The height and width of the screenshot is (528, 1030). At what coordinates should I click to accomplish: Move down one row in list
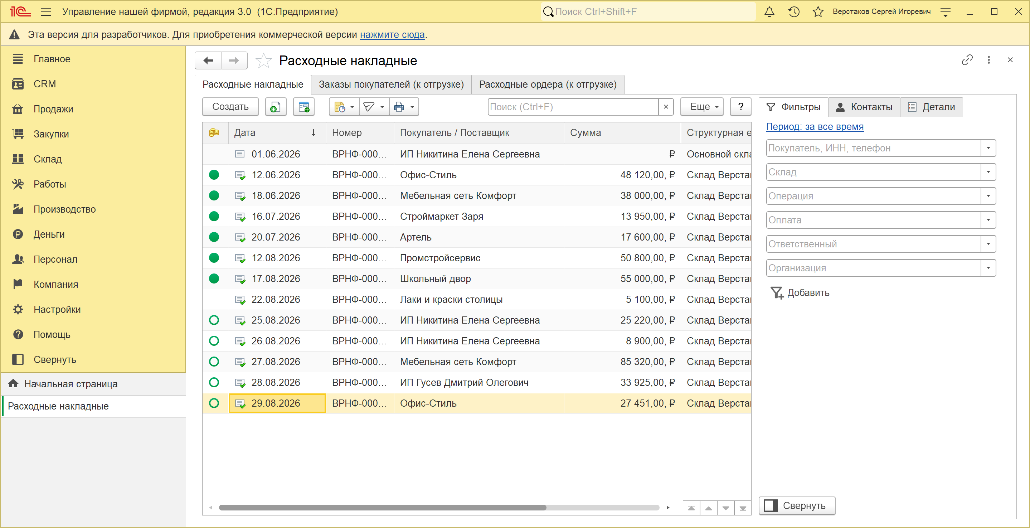click(726, 508)
